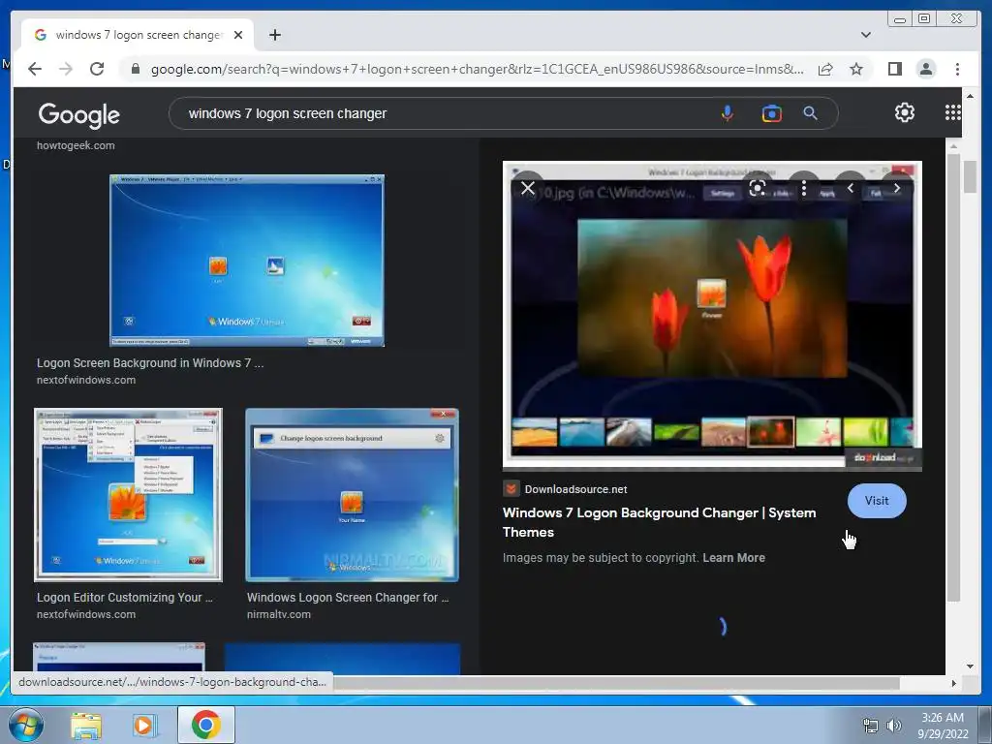
Task: Submit search with magnifier icon
Action: tap(811, 113)
